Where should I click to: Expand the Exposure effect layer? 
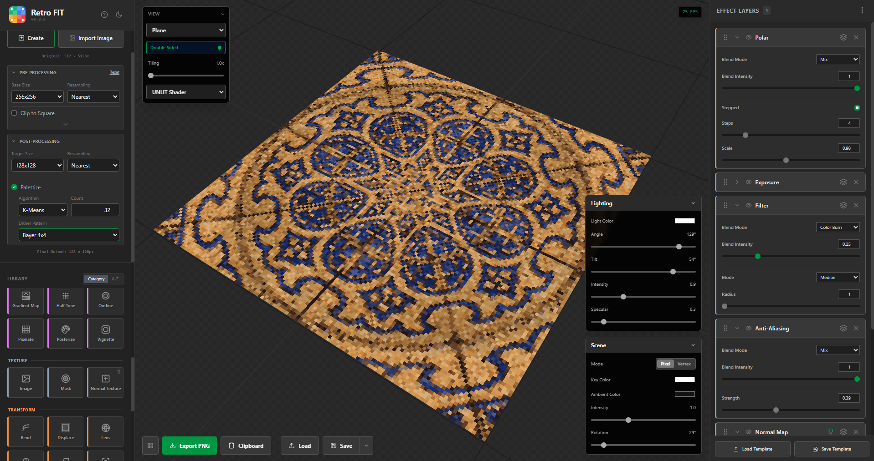737,182
